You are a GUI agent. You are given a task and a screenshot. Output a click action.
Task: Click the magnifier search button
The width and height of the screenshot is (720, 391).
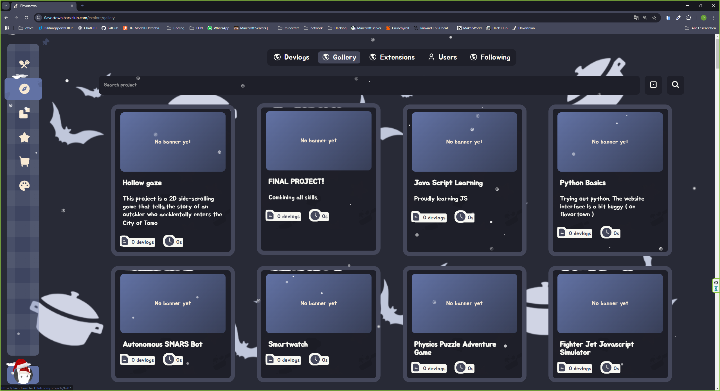675,85
